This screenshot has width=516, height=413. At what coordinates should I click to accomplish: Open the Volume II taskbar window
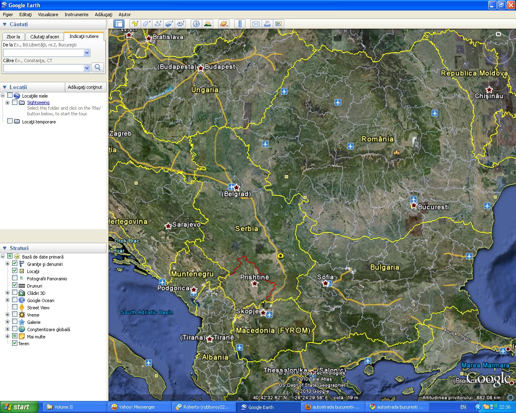coord(75,407)
